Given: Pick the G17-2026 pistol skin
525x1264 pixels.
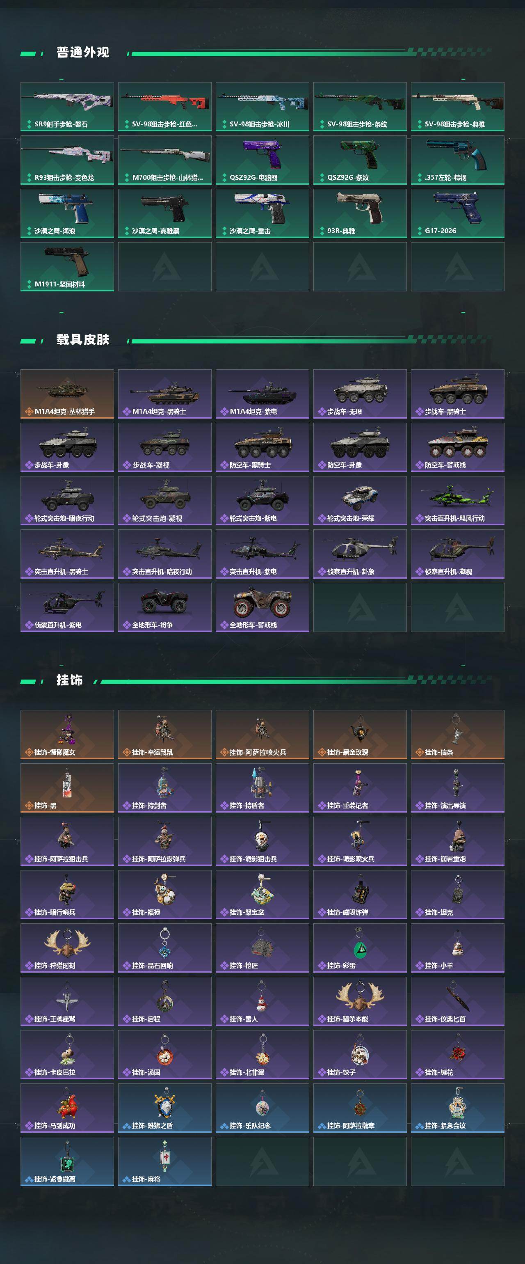Looking at the screenshot, I should 457,213.
